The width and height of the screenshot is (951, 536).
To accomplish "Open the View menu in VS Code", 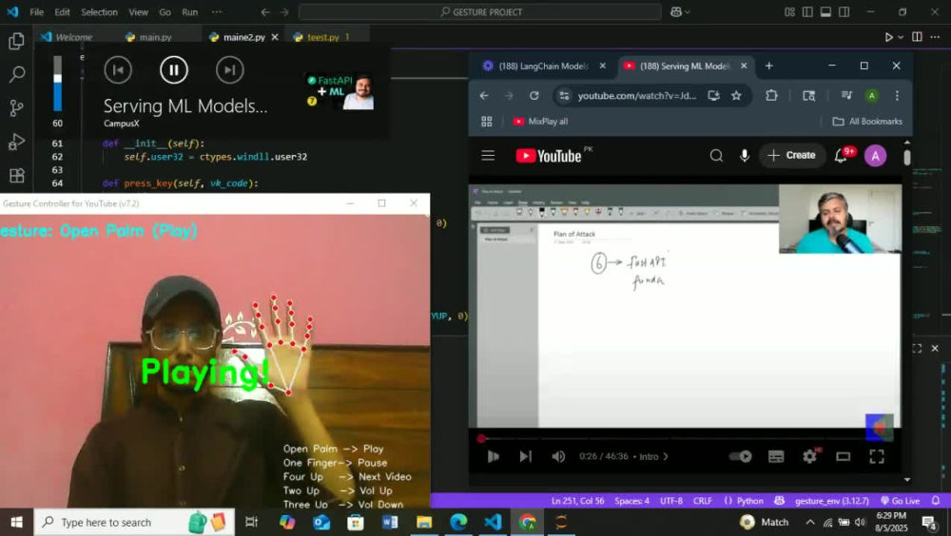I will (x=138, y=12).
